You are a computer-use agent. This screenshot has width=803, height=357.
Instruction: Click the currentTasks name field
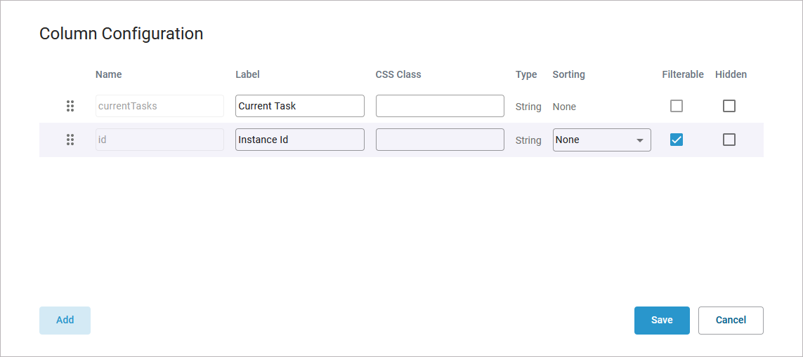[159, 106]
